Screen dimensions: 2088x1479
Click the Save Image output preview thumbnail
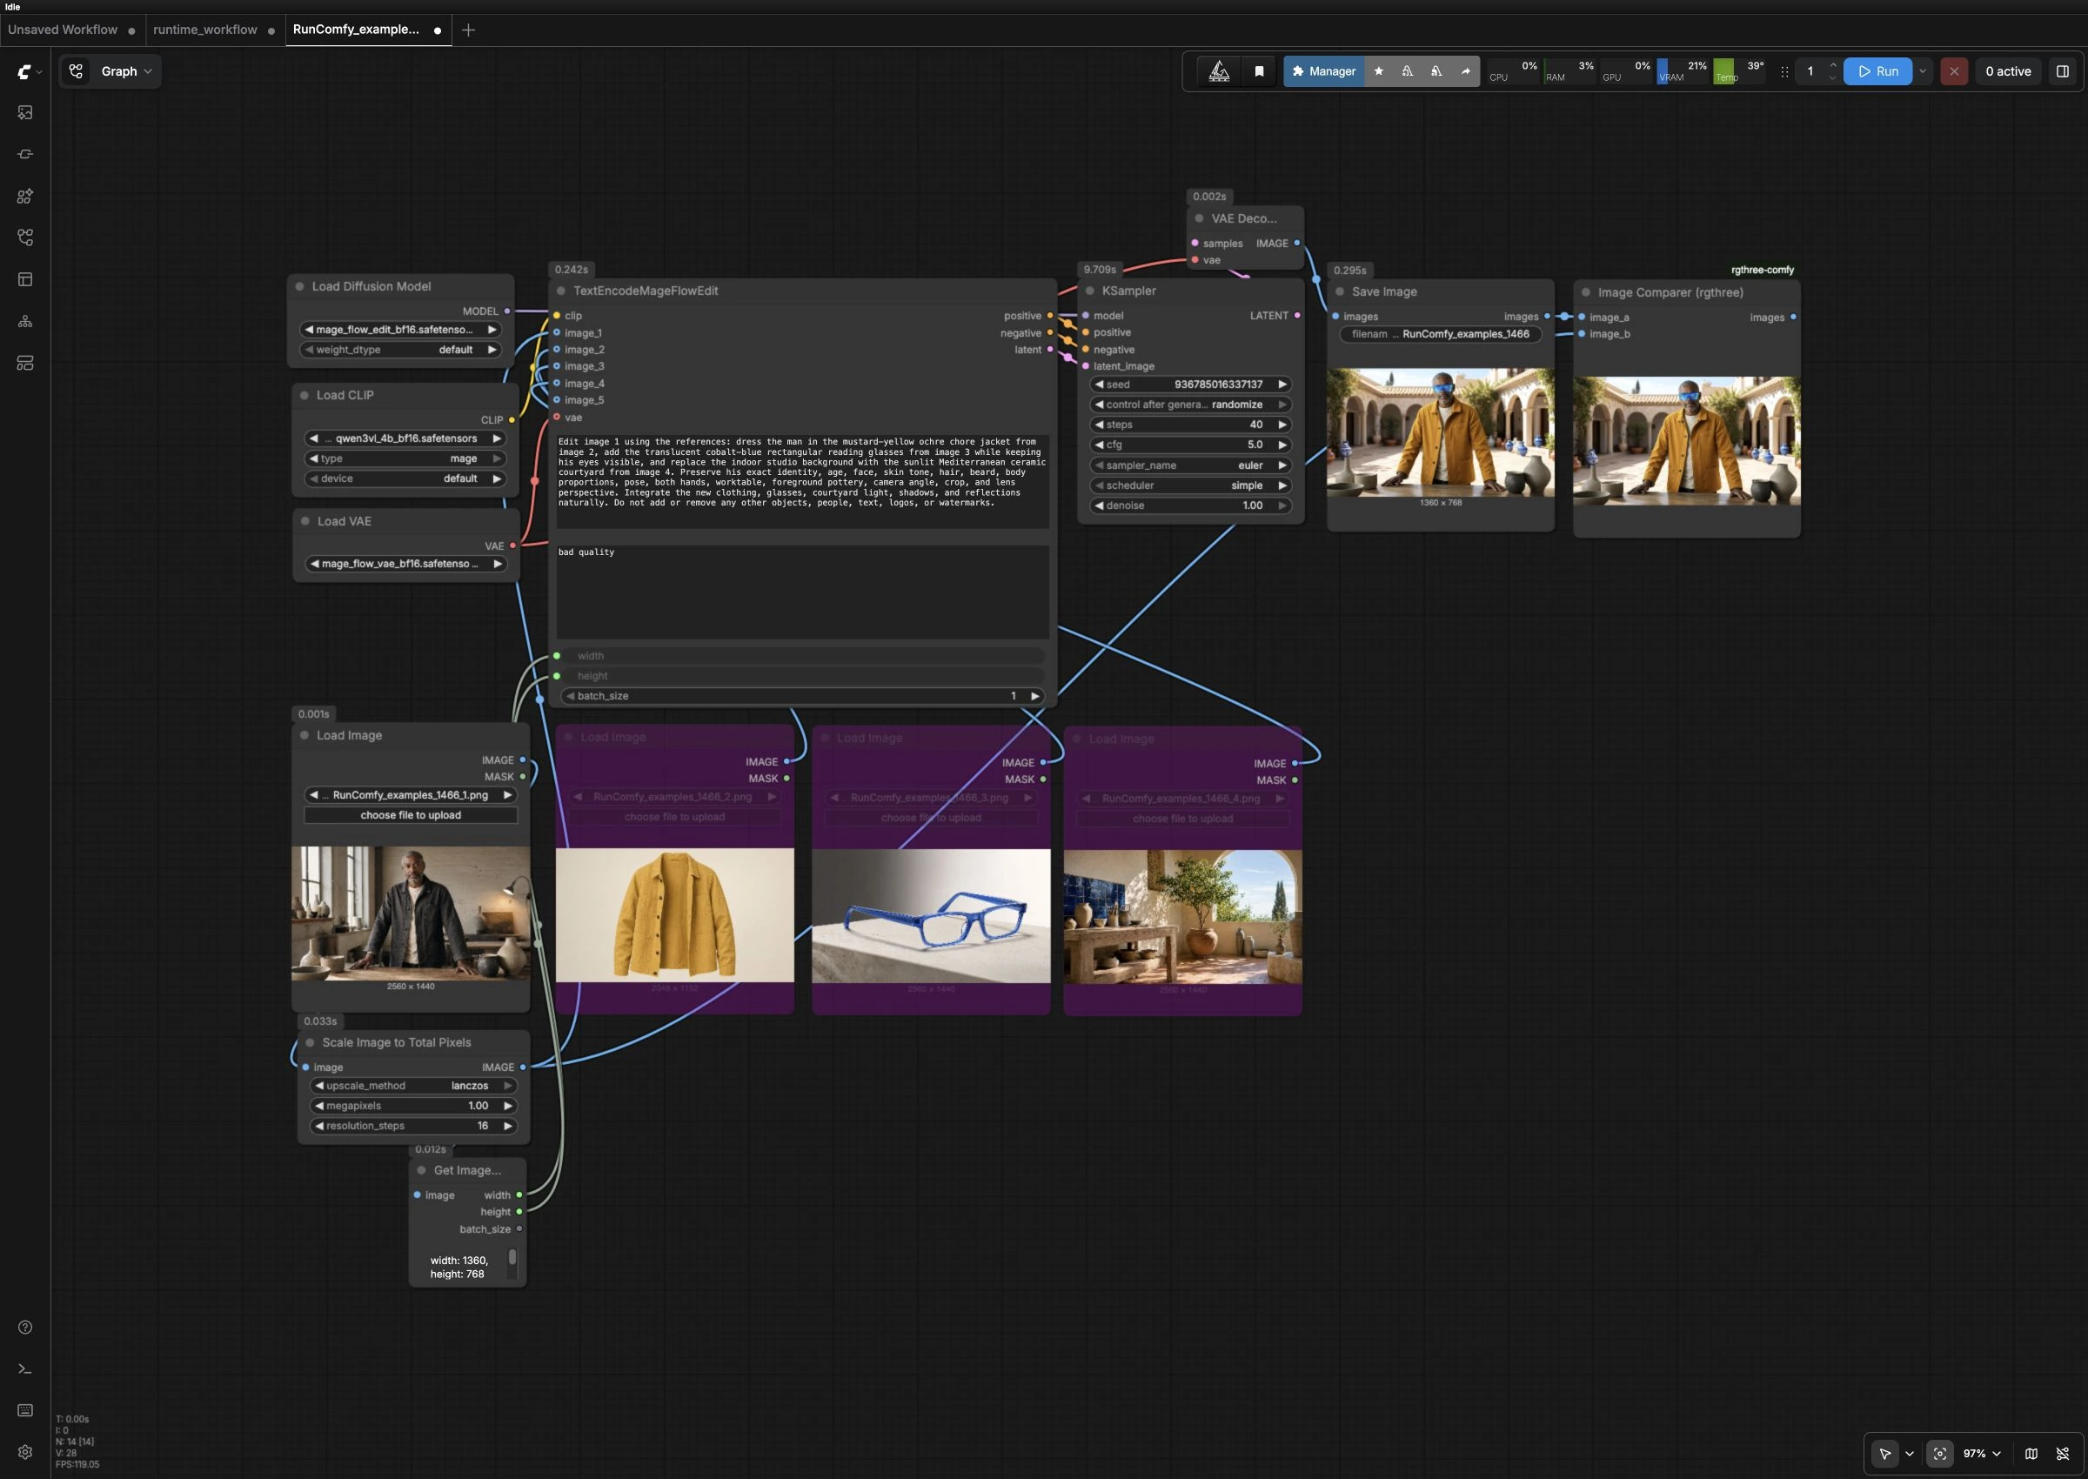1441,432
